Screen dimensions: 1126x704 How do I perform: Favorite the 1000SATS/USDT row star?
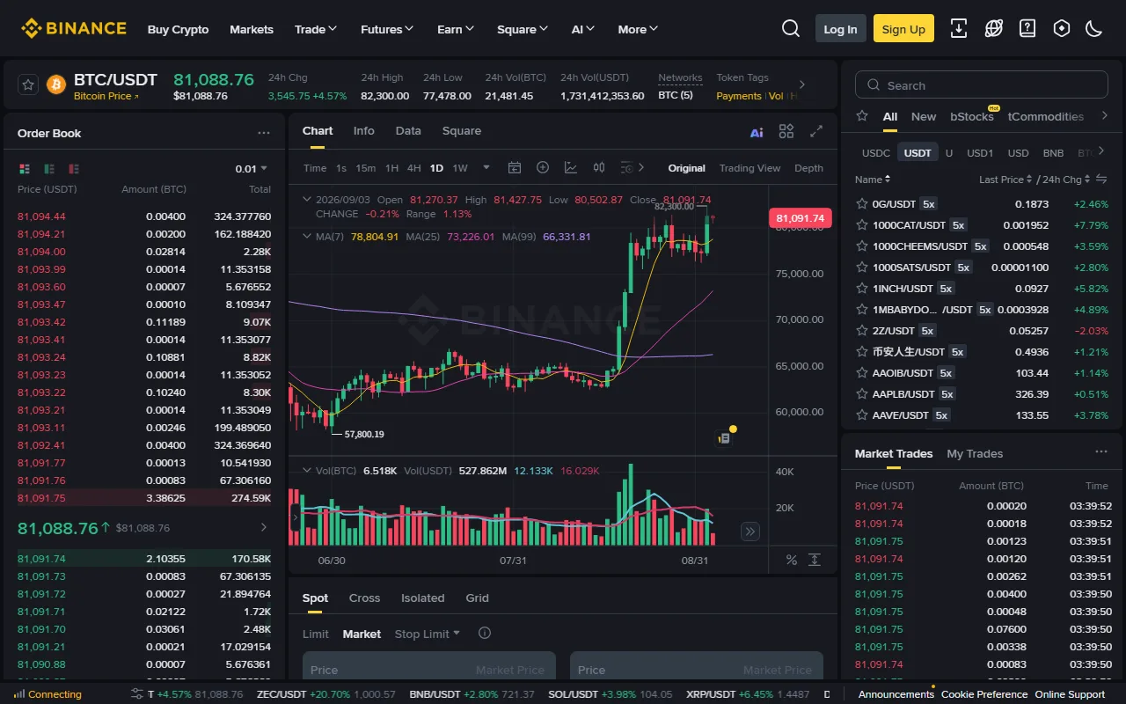862,268
